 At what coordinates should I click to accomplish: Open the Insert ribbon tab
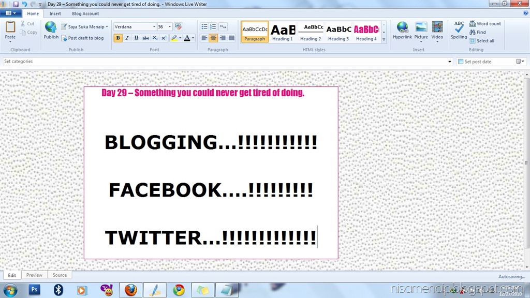pyautogui.click(x=55, y=13)
